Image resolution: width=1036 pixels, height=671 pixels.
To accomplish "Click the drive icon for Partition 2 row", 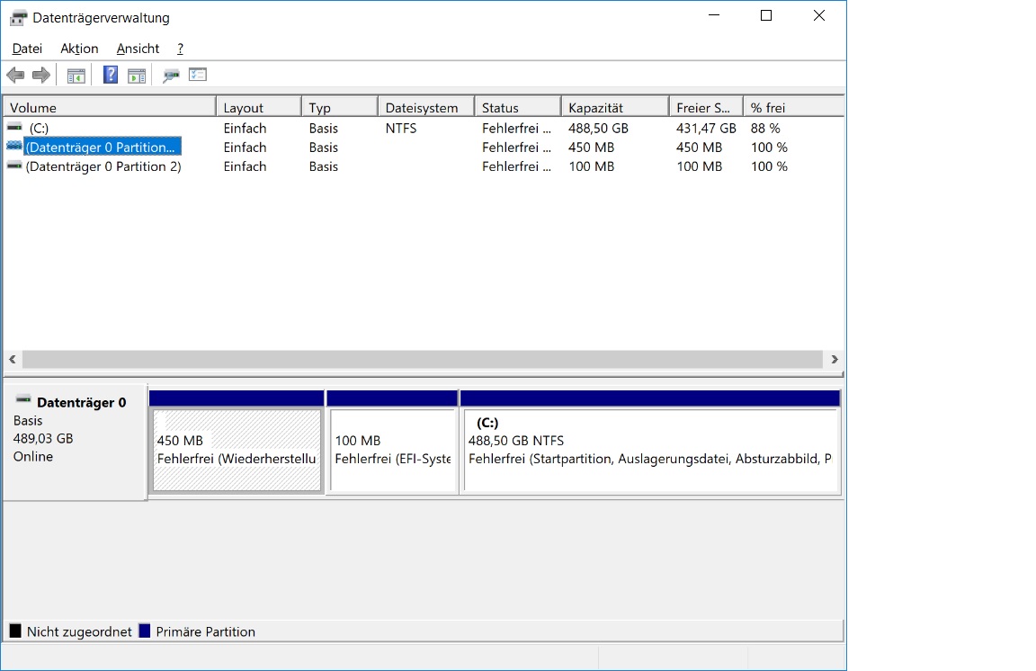I will (x=14, y=166).
